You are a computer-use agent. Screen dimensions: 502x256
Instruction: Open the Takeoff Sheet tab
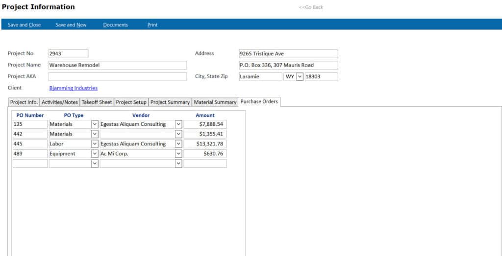pyautogui.click(x=97, y=102)
